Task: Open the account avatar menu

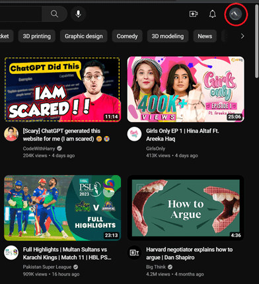Action: coord(235,14)
